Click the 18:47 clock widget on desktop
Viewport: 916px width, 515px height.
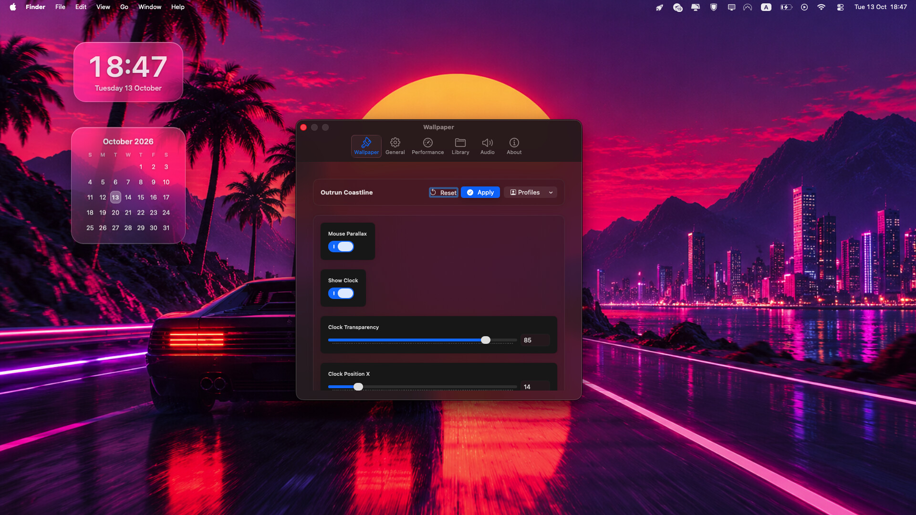coord(128,72)
